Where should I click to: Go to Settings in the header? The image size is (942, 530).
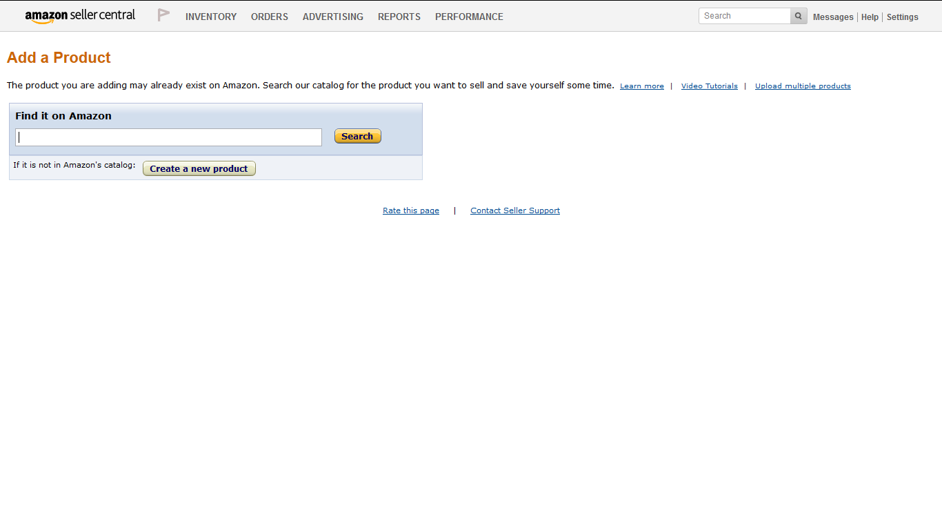coord(902,17)
